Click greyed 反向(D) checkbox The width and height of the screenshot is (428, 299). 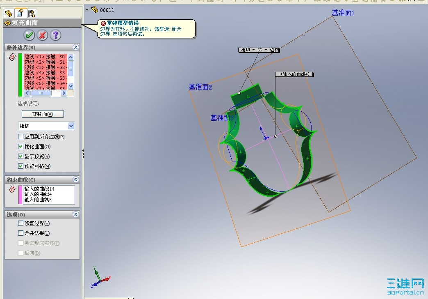tap(20, 253)
